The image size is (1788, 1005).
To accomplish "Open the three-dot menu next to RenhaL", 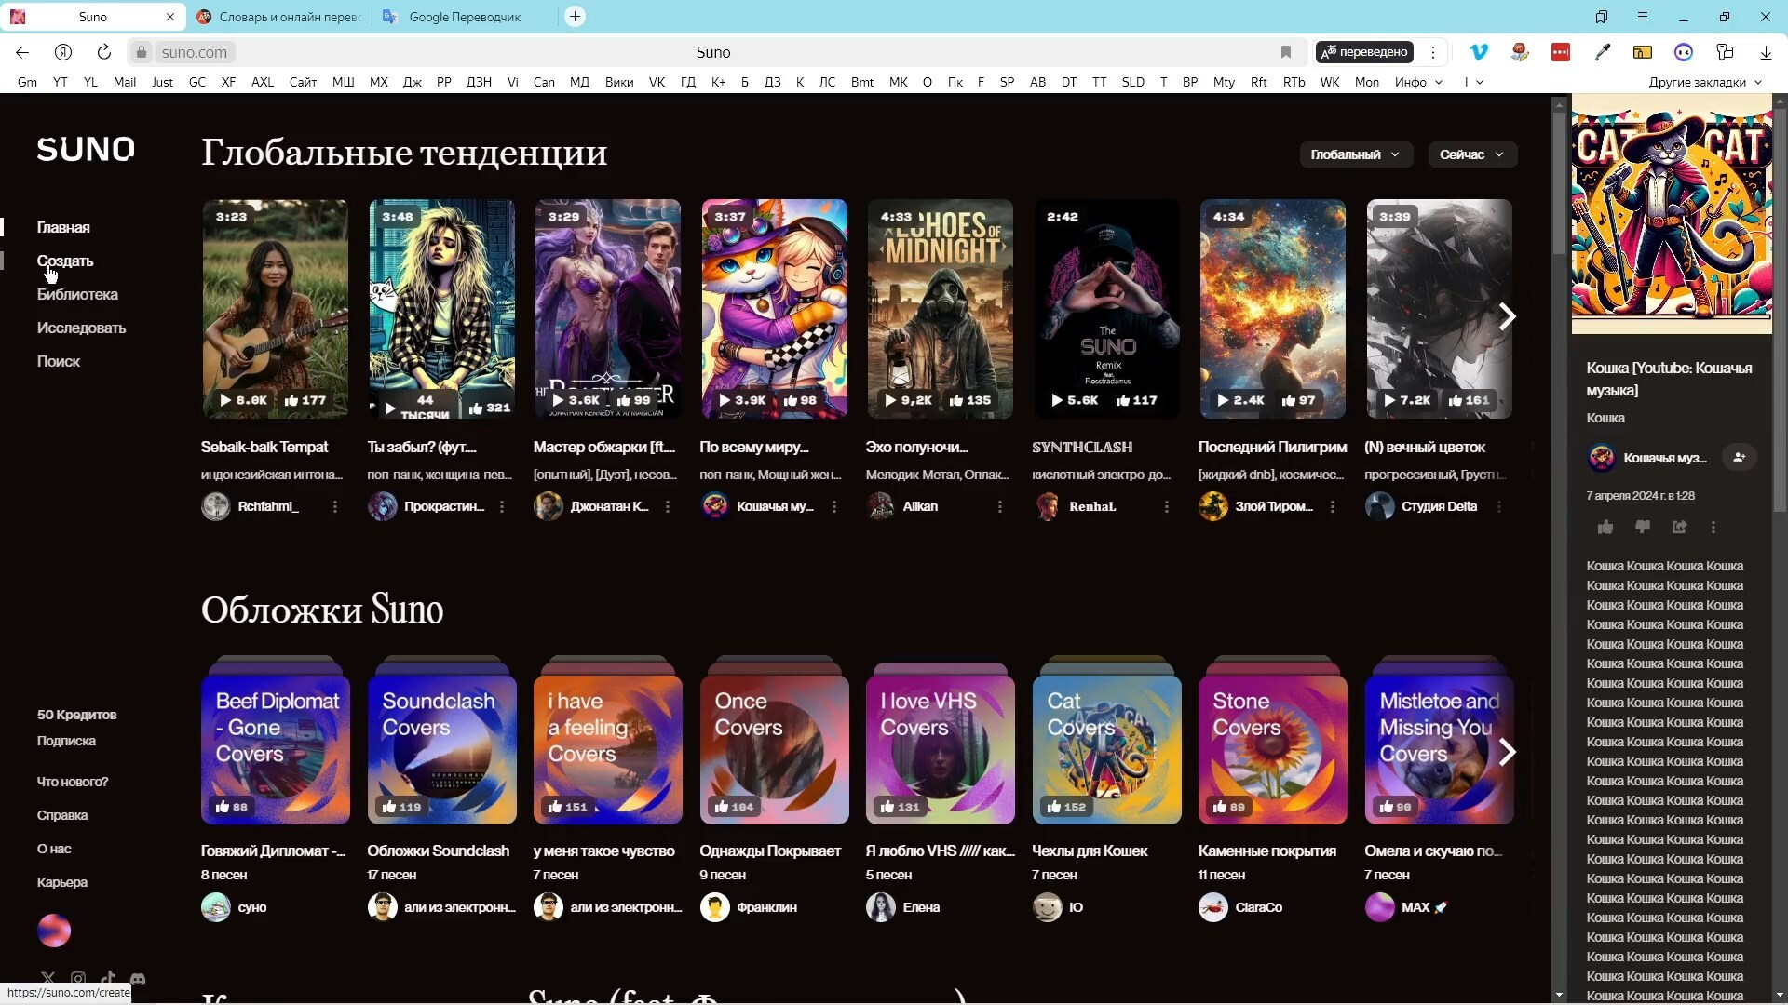I will 1166,506.
